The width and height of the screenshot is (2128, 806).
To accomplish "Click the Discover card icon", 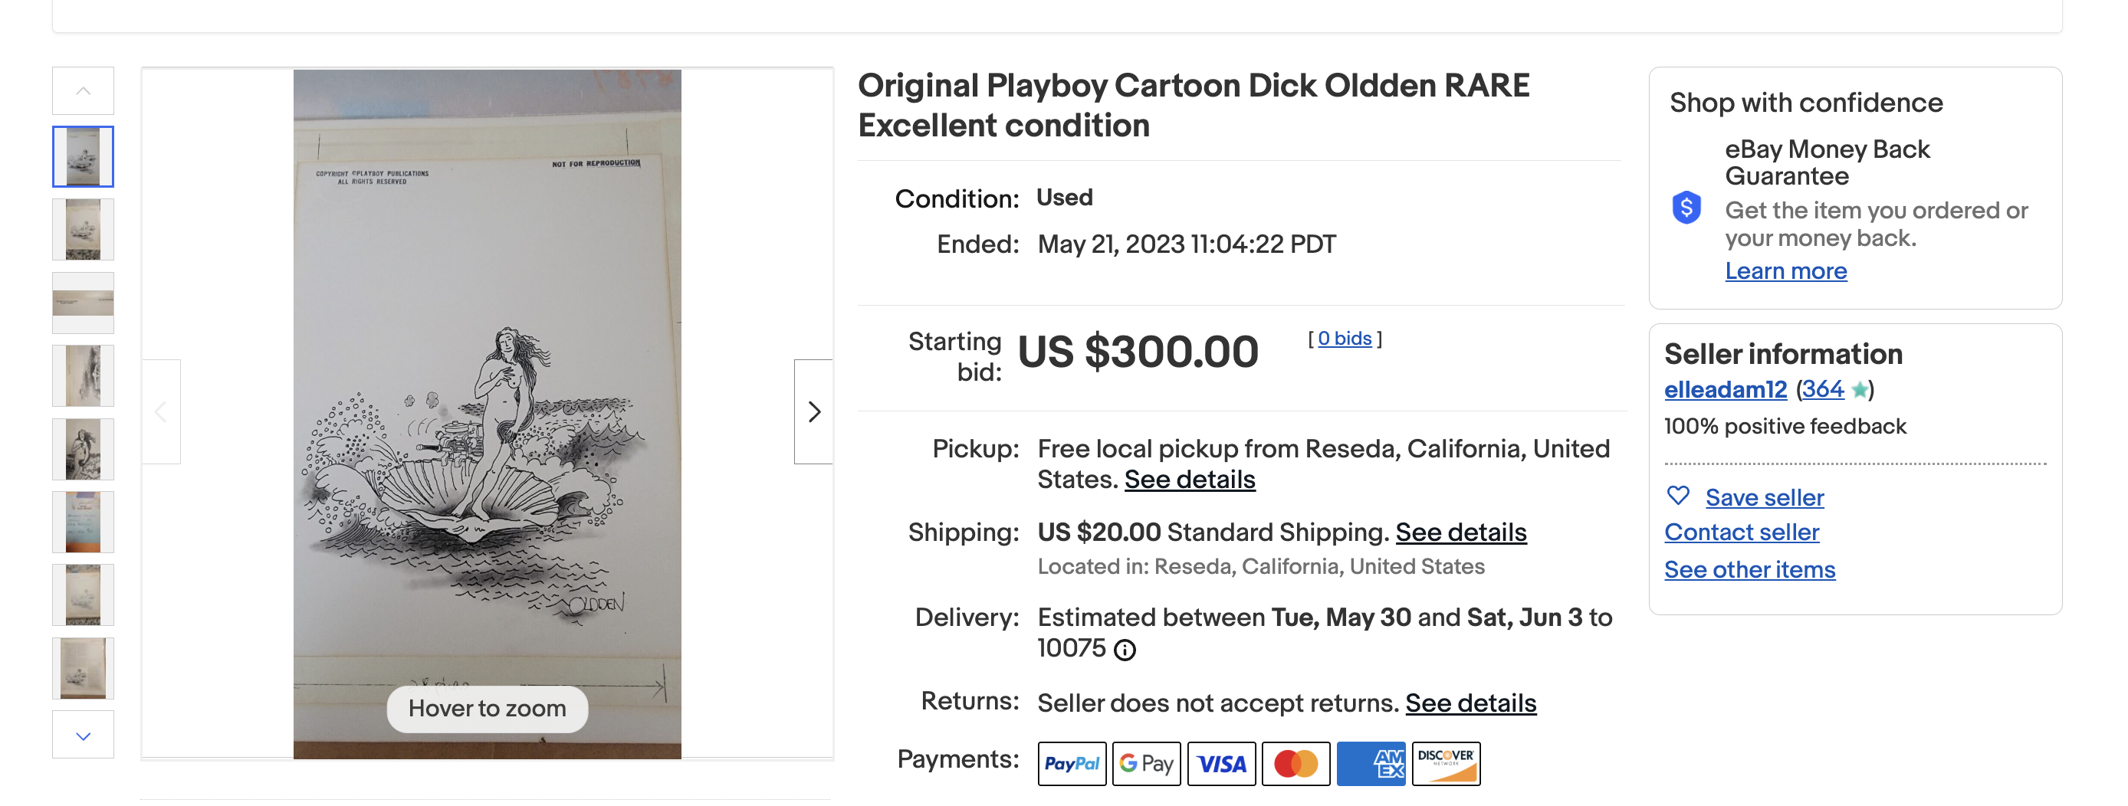I will (1445, 763).
